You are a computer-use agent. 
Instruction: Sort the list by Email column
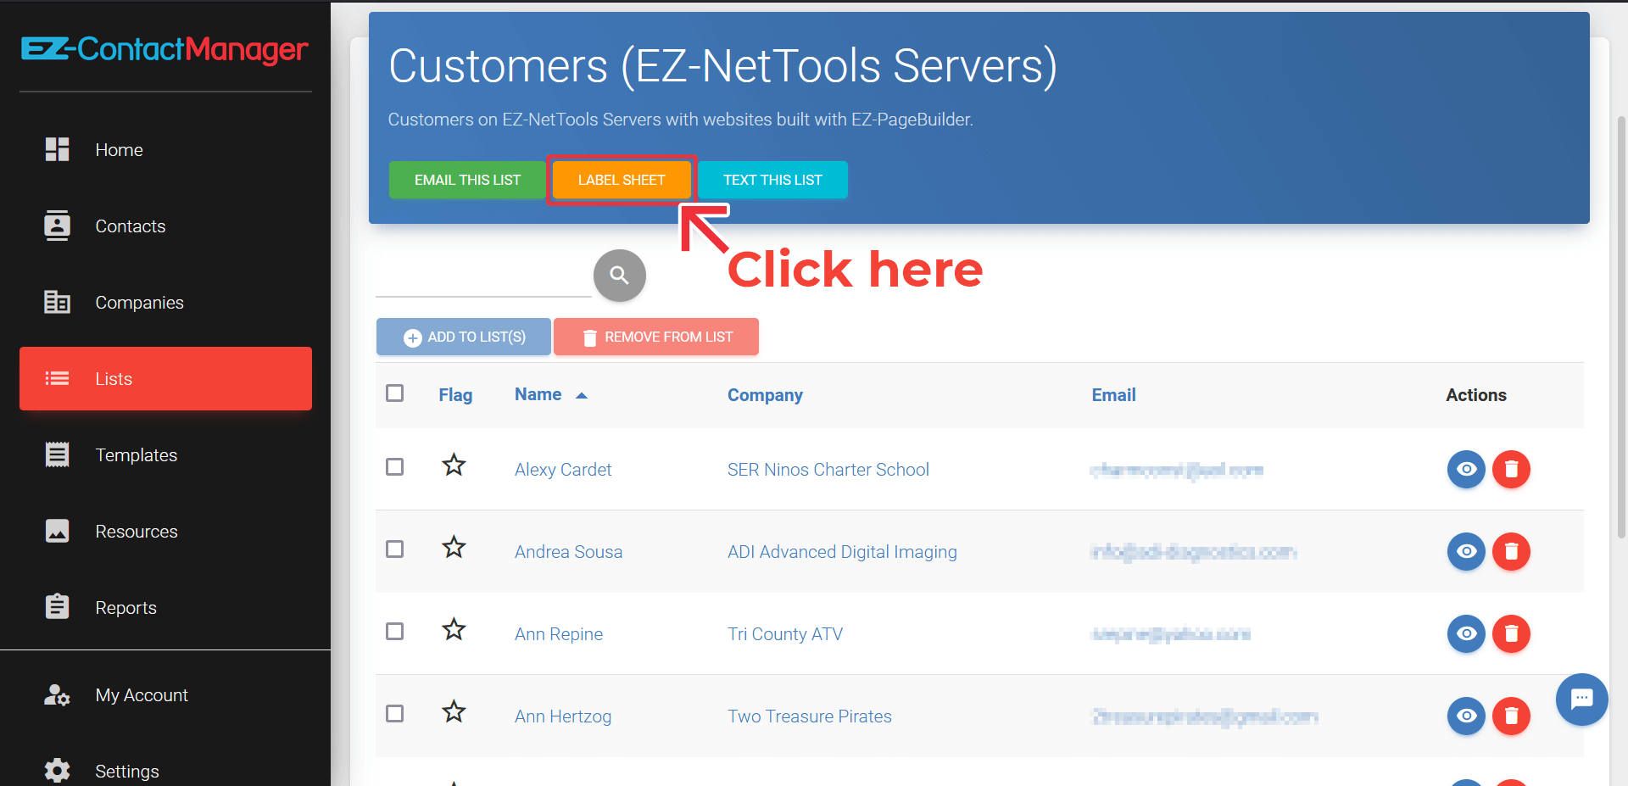point(1113,395)
